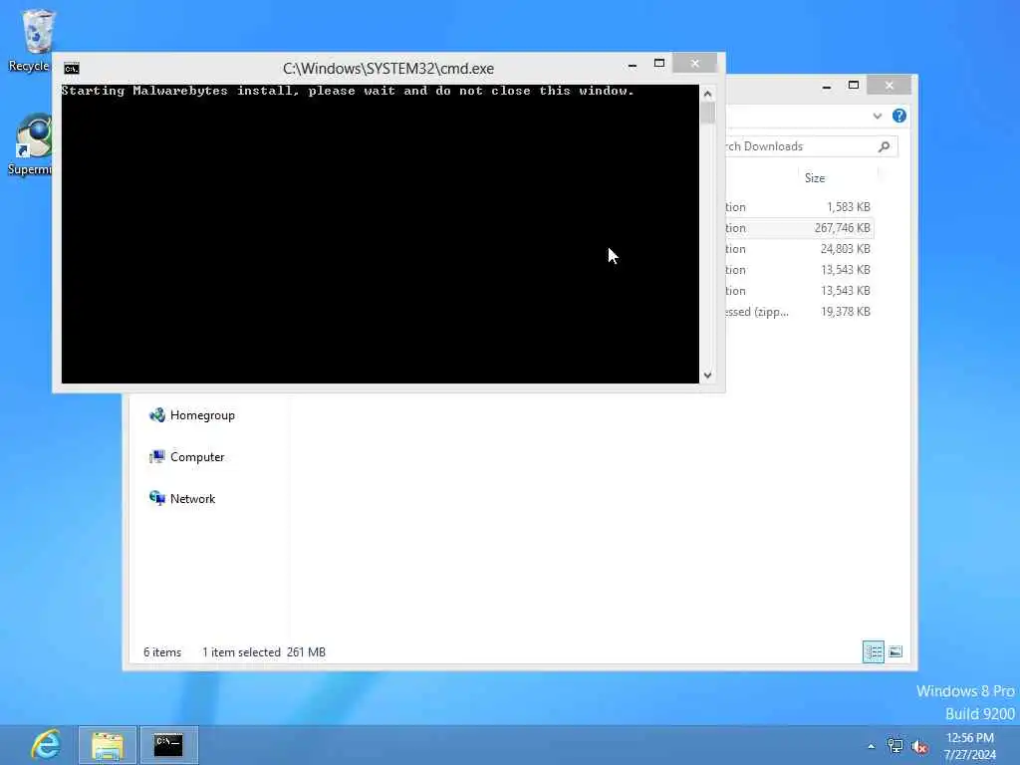Click the cmd.exe title bar system icon
This screenshot has height=765, width=1020.
point(72,69)
